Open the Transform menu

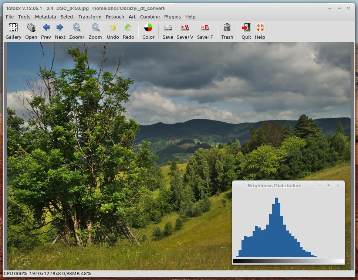tap(90, 17)
